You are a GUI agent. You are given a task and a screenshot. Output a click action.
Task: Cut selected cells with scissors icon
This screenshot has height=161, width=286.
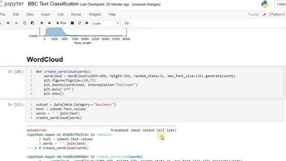tap(17, 23)
